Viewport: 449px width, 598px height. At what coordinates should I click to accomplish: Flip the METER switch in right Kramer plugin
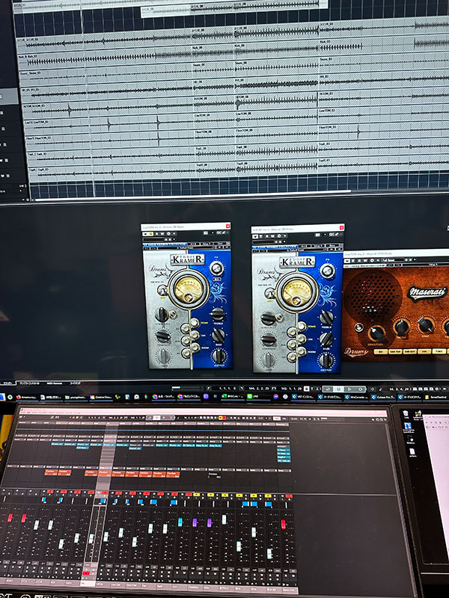(270, 293)
